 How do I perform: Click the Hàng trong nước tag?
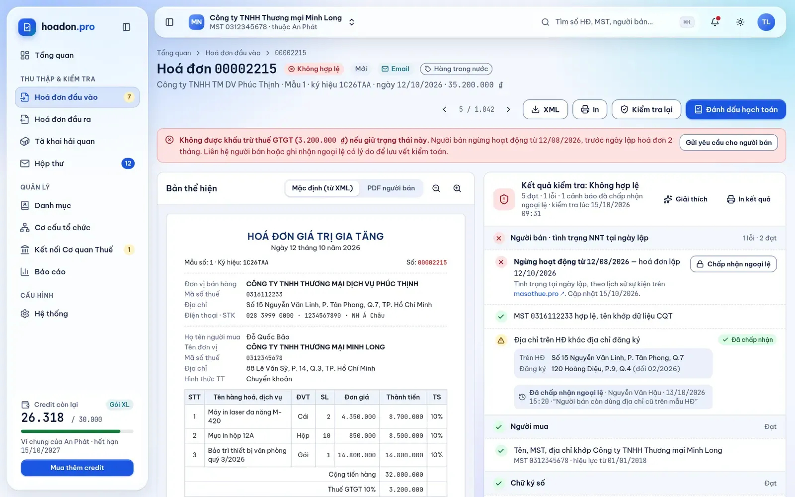point(456,69)
